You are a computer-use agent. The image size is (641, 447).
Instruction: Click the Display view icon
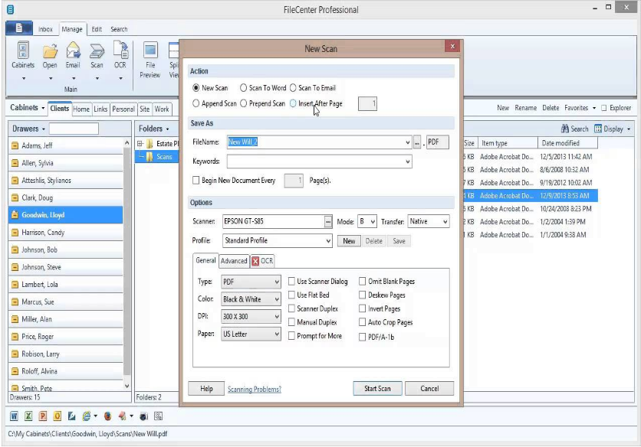click(x=598, y=129)
